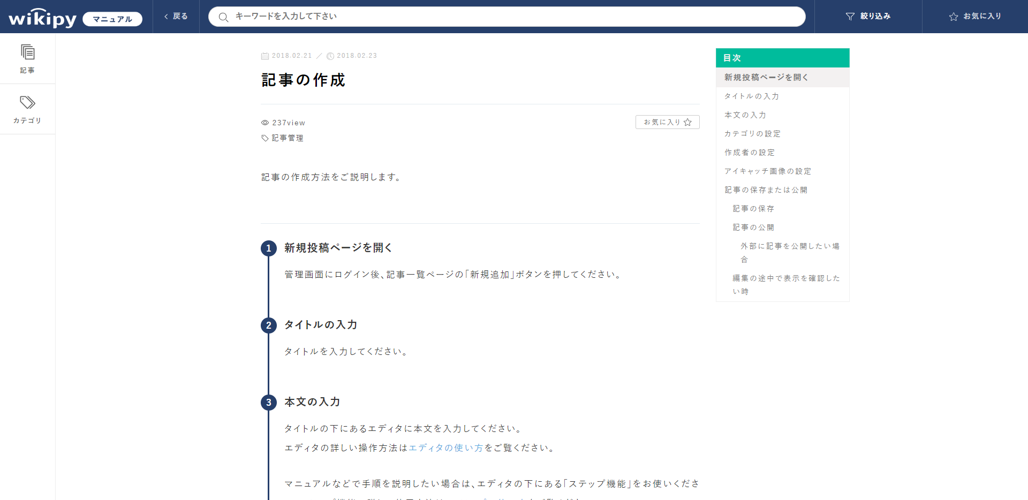Viewport: 1028px width, 500px height.
Task: Click the calendar icon beside 2018.02.21
Action: coord(265,56)
